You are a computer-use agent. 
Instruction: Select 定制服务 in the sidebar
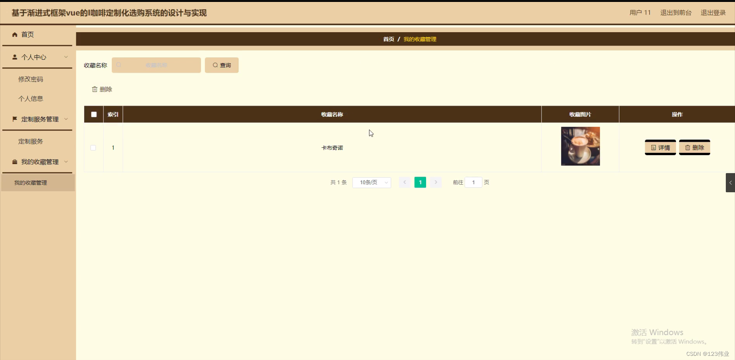coord(31,141)
